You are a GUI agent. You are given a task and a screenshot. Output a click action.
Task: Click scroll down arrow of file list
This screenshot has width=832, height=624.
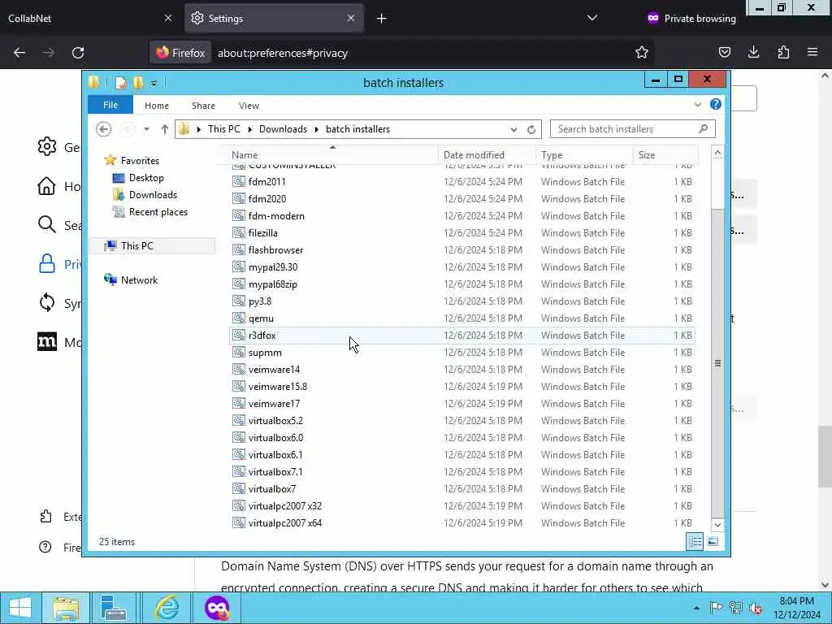tap(717, 525)
